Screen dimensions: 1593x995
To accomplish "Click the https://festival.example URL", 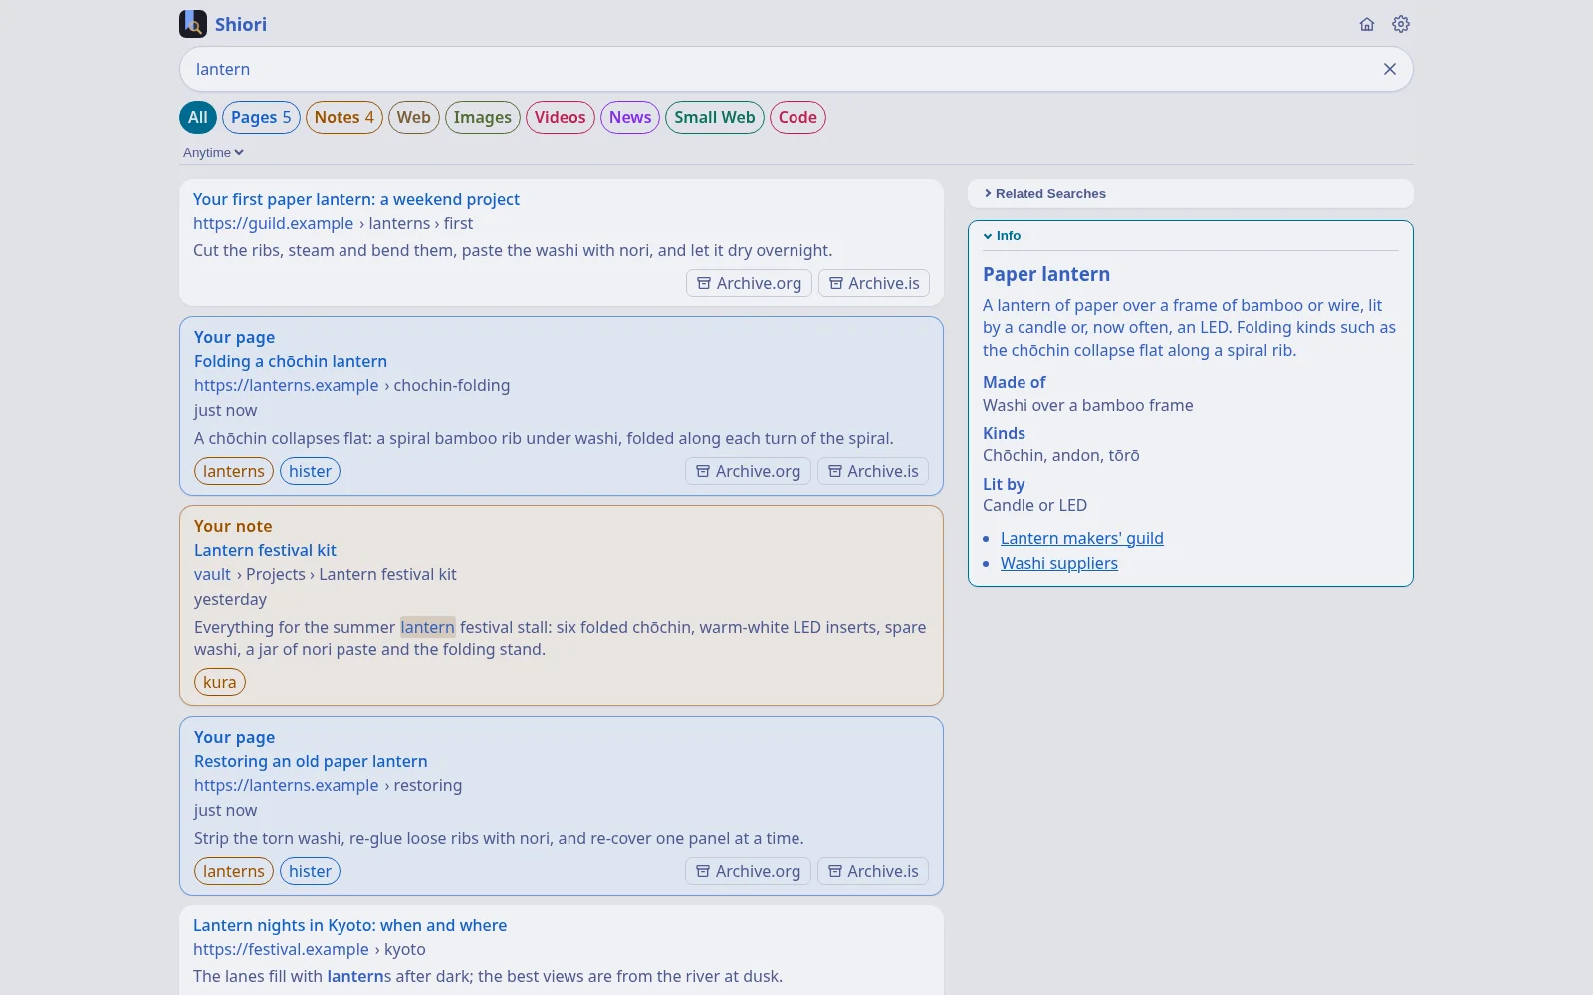I will [281, 949].
